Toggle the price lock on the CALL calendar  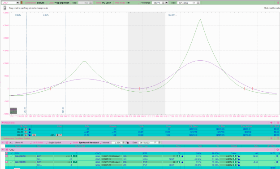click(x=182, y=156)
